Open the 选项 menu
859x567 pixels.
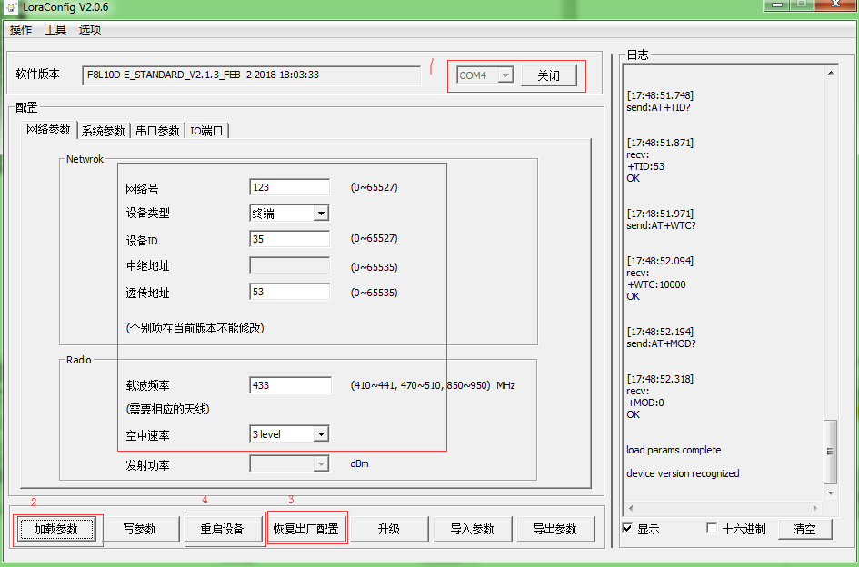pyautogui.click(x=90, y=30)
